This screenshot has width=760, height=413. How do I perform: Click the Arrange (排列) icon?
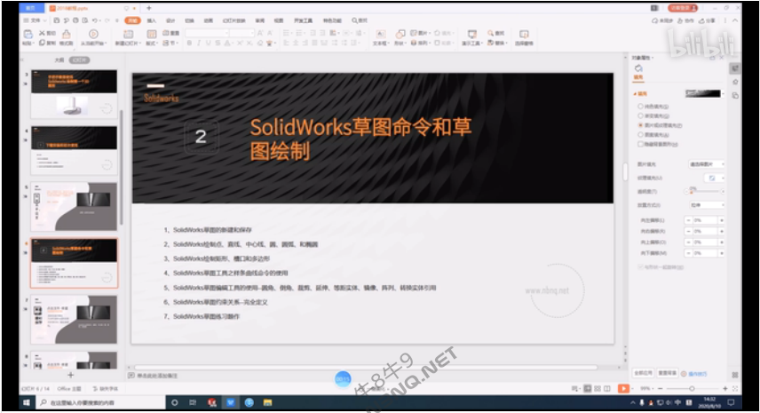click(x=414, y=44)
